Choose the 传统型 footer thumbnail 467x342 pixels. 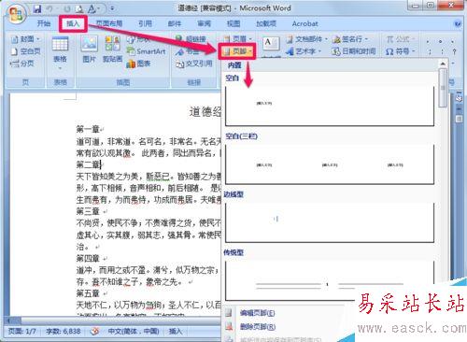(x=330, y=280)
